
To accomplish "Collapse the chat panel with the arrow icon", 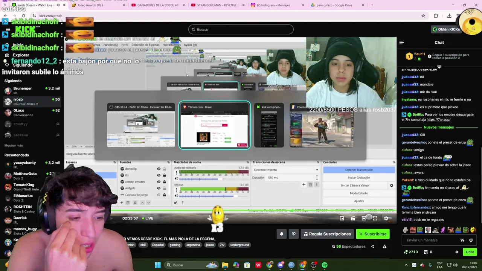I will pyautogui.click(x=401, y=43).
